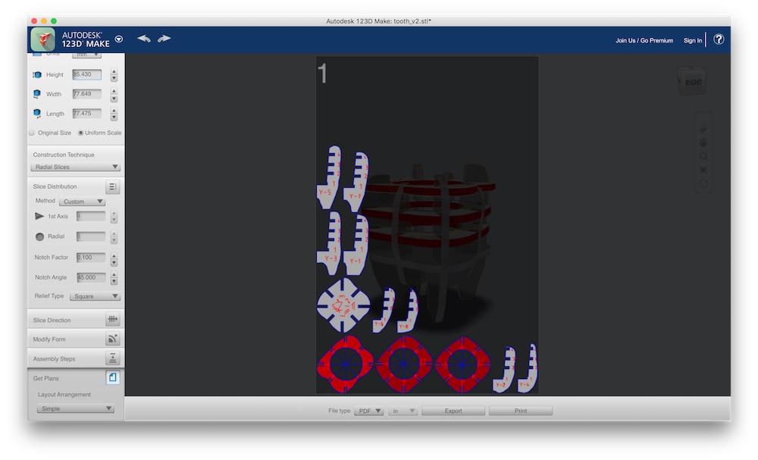
Task: Adjust Width using its stepper arrows
Action: point(114,94)
